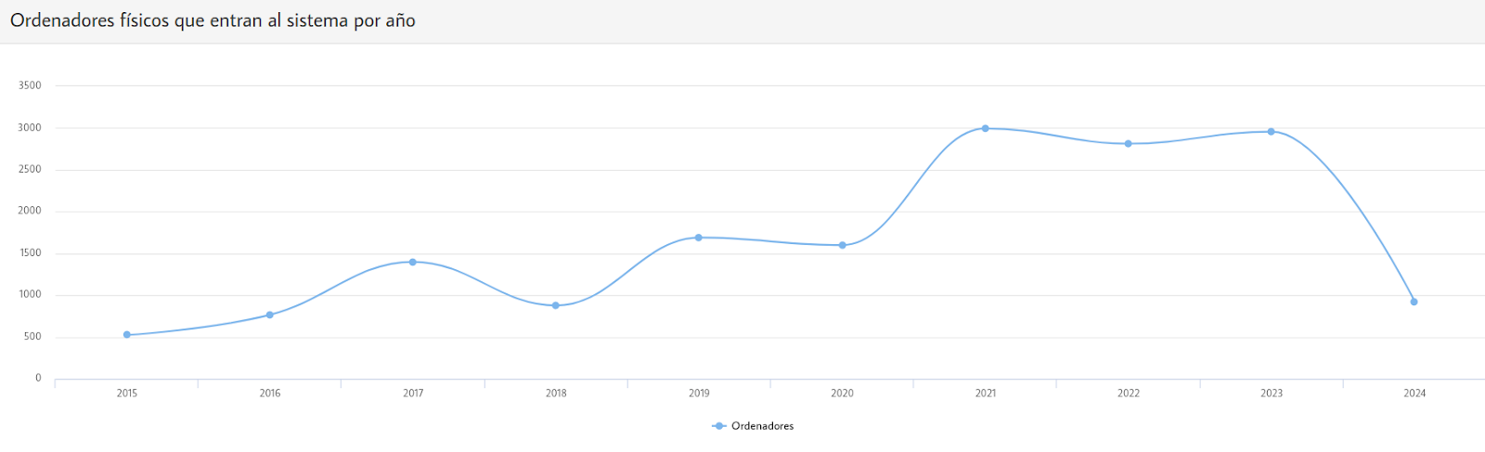Click the 2023 x-axis label

1272,394
